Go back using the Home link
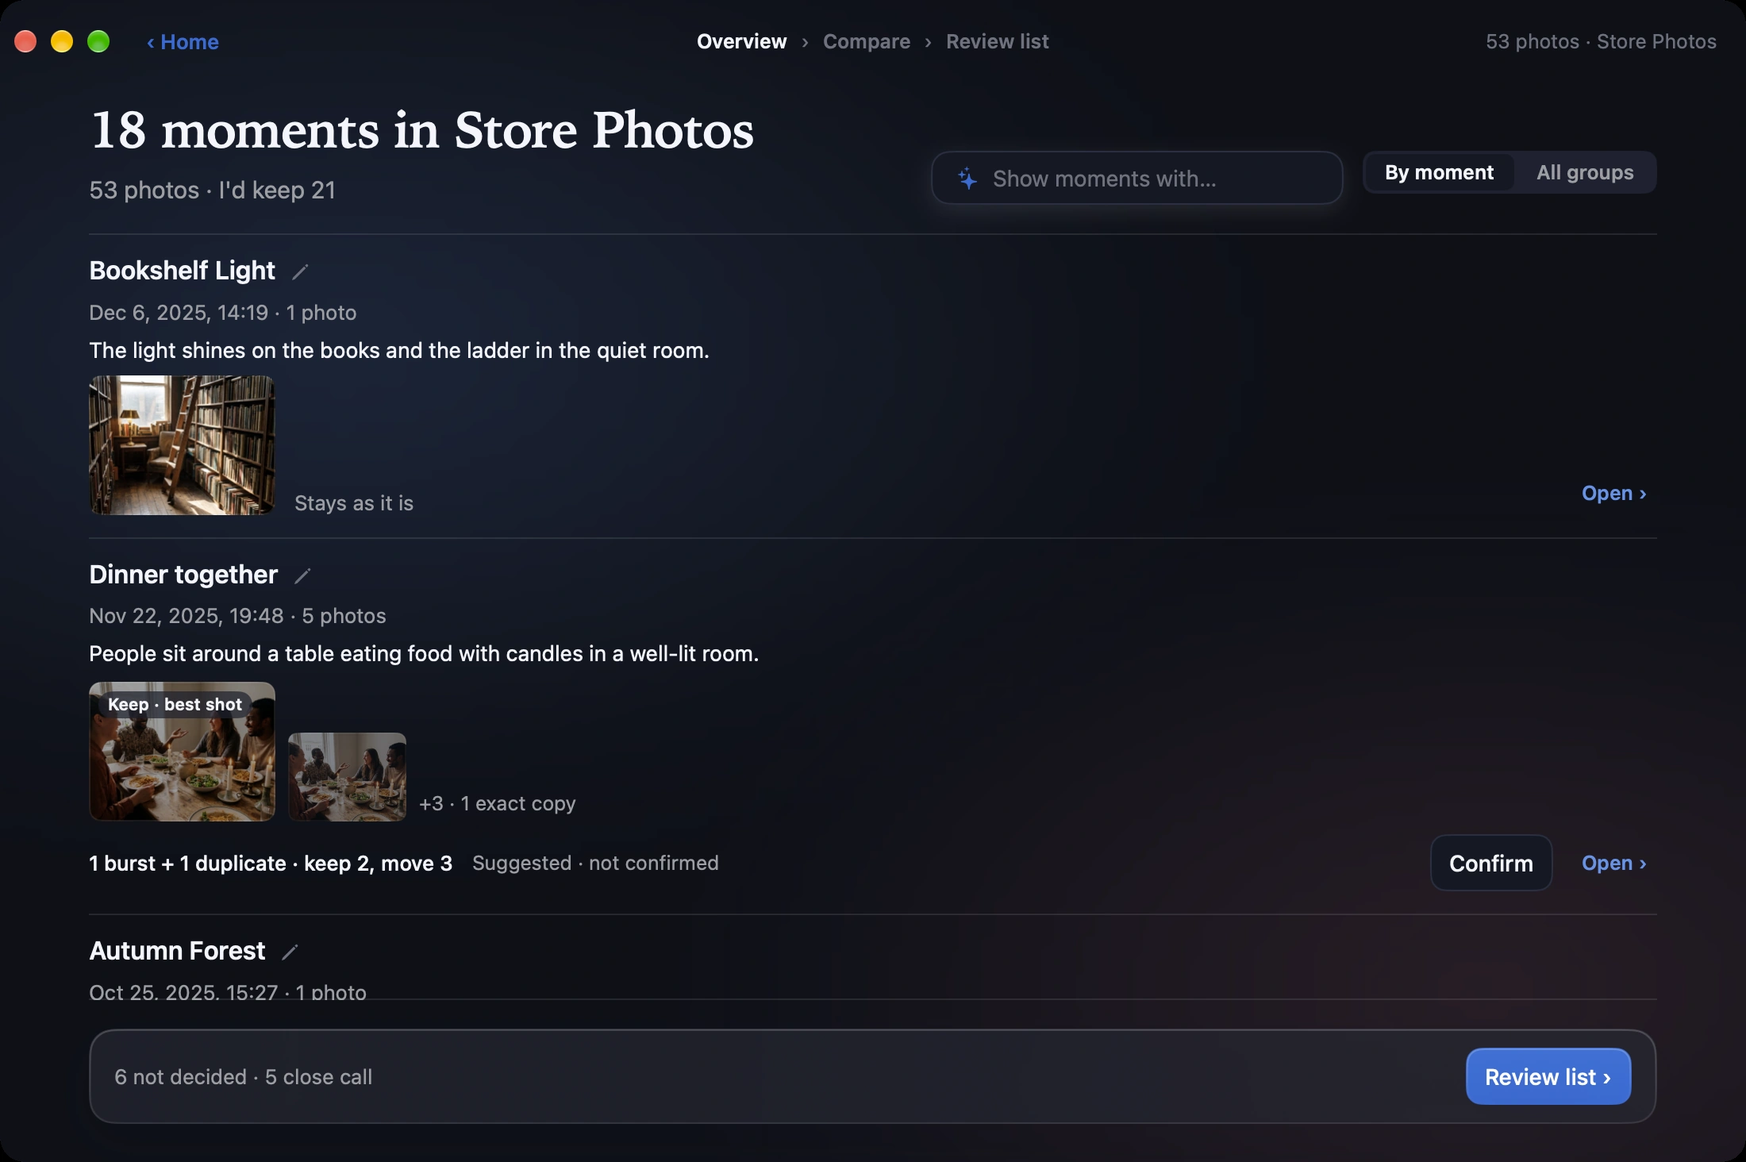1746x1162 pixels. (183, 42)
